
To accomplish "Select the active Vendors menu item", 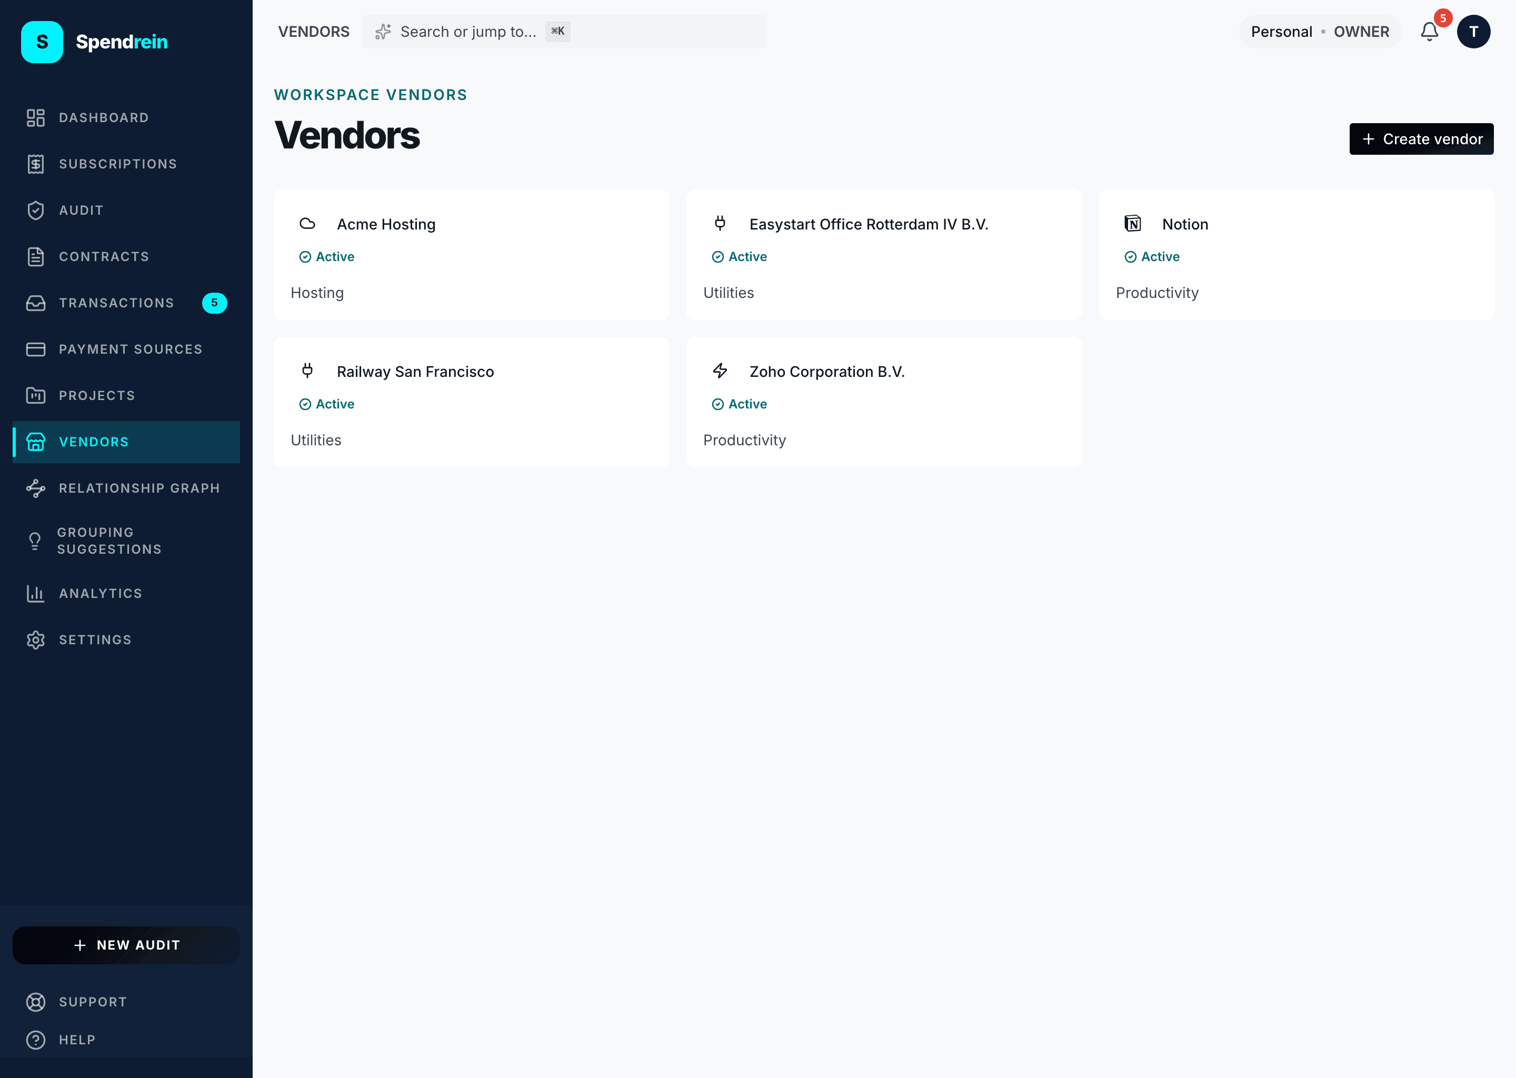I will 126,442.
